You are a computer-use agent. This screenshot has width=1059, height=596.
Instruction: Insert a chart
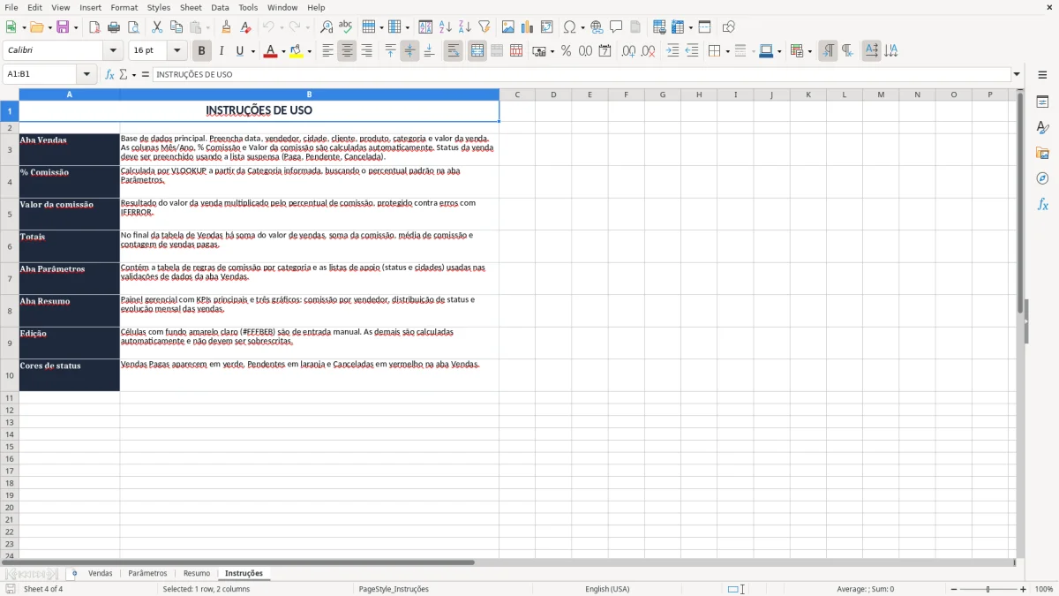click(528, 27)
